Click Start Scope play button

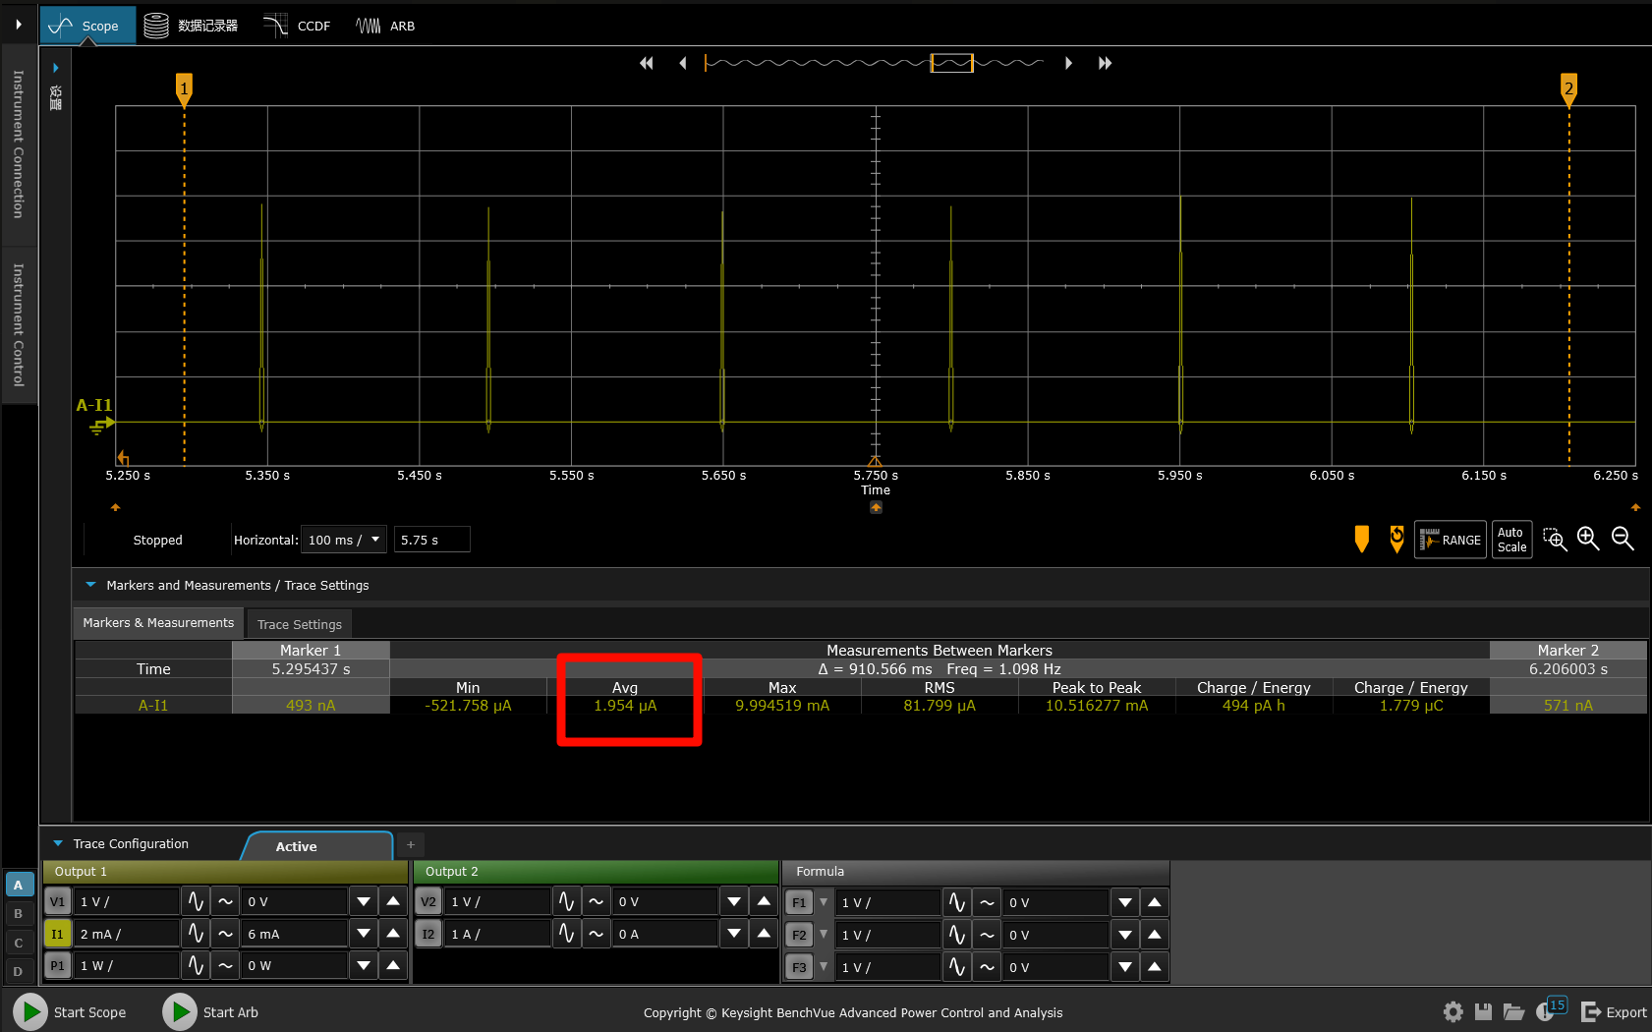pyautogui.click(x=30, y=1011)
